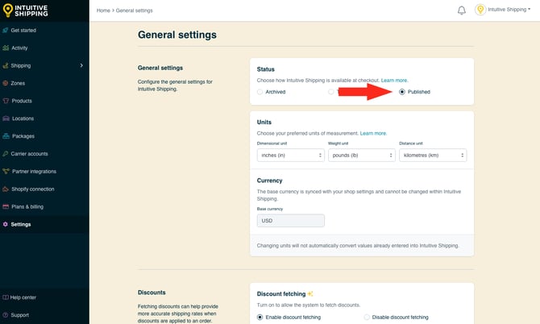Click the Help center book icon
Viewport: 540px width, 324px height.
(6, 297)
